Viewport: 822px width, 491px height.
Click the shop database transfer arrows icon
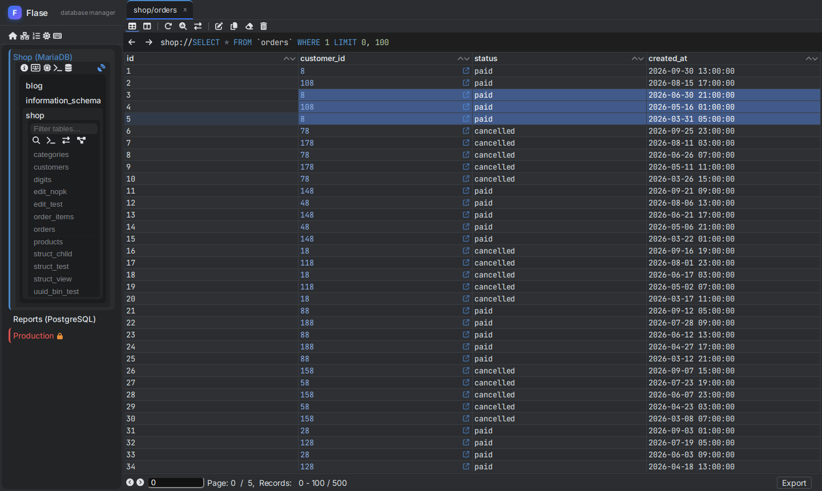click(66, 140)
